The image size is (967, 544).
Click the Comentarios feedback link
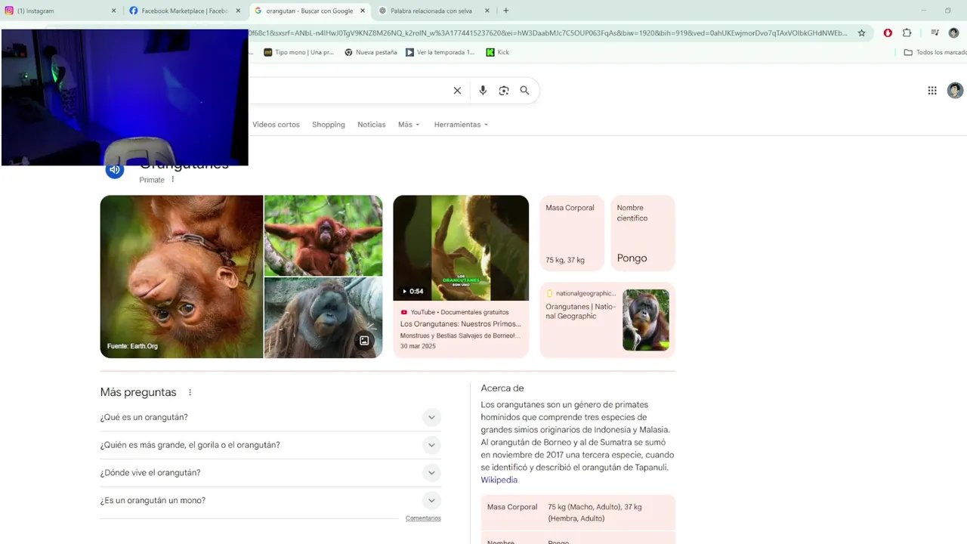pyautogui.click(x=423, y=518)
